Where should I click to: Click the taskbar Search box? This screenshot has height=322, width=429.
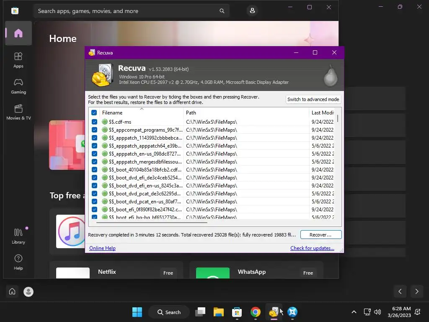[169, 312]
